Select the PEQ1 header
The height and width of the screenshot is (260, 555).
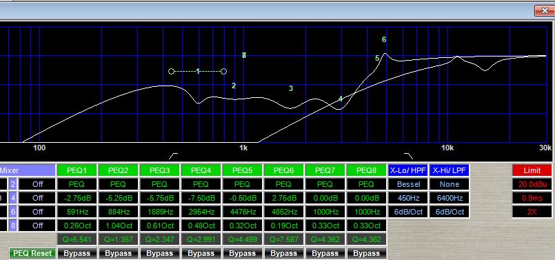[77, 170]
